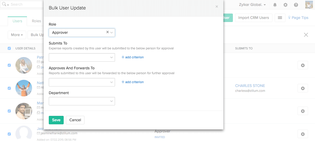Expand the Submits To dropdown
The height and width of the screenshot is (144, 315).
click(x=82, y=58)
